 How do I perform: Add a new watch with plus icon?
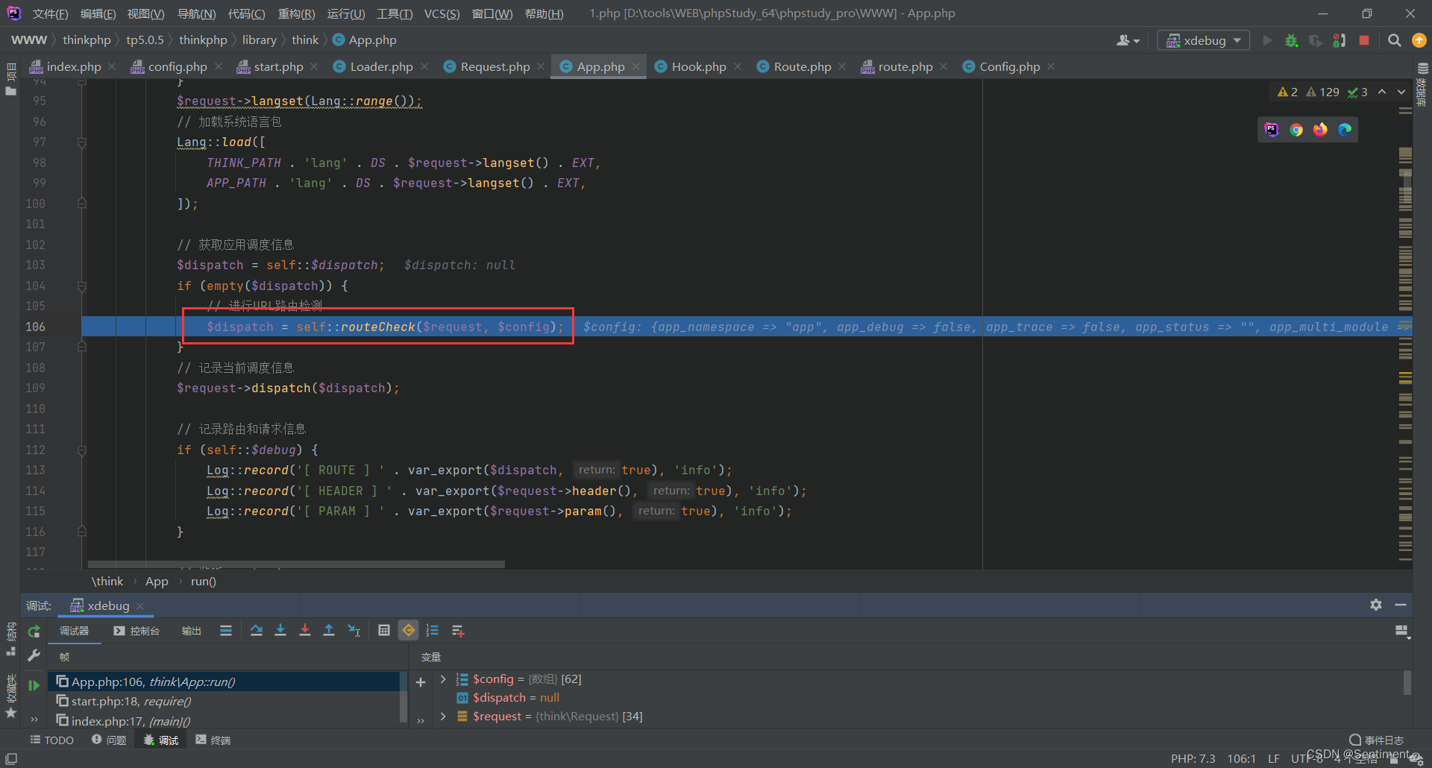(x=421, y=682)
